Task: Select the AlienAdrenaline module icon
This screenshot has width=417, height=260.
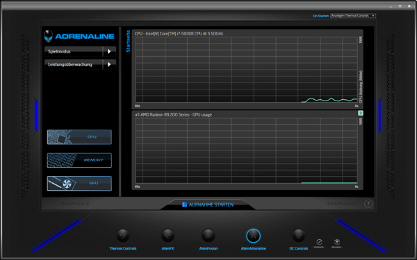Action: point(253,236)
